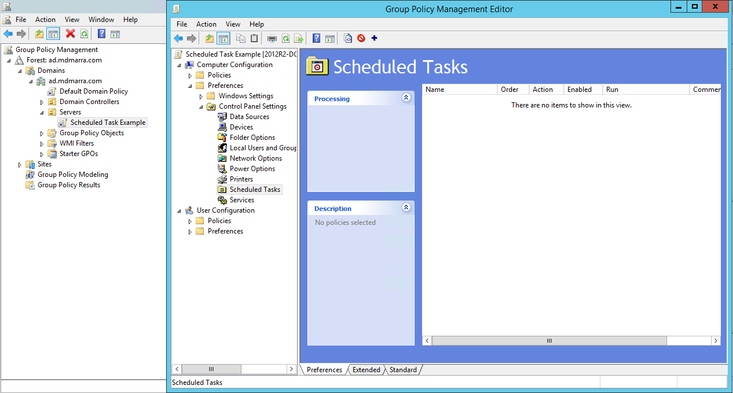Open Help from the Editor toolbar question-mark icon
The width and height of the screenshot is (733, 393).
tap(316, 39)
